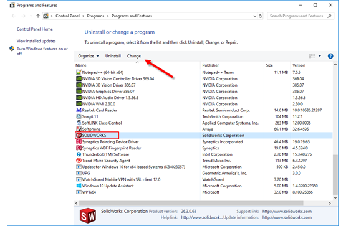The height and width of the screenshot is (226, 346).
Task: Click the horizontal scrollbar thumb
Action: 191,203
